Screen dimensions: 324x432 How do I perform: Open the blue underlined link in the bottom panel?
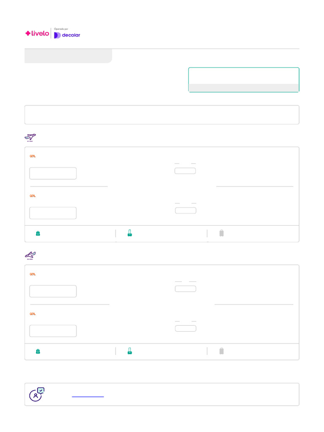coord(88,397)
